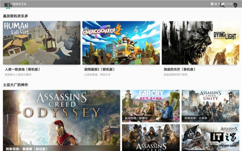Open the Assassin's Creed Unity tile
Image resolution: width=242 pixels, height=151 pixels.
pyautogui.click(x=210, y=106)
